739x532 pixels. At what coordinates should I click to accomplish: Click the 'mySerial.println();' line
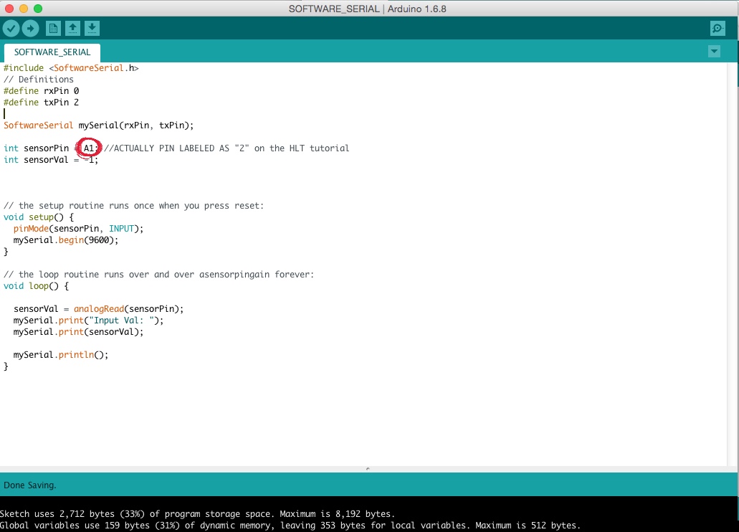[61, 355]
